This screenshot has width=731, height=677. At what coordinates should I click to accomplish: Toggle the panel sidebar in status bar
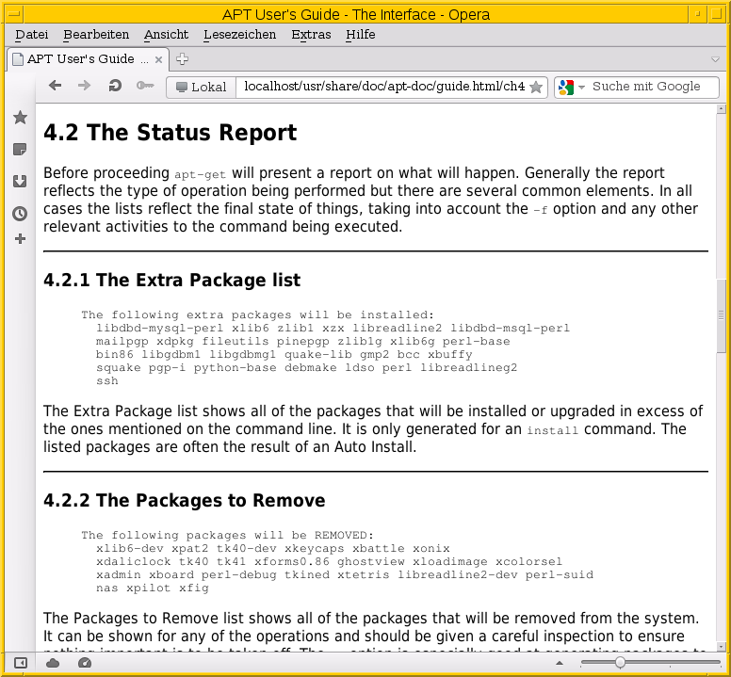(x=21, y=663)
